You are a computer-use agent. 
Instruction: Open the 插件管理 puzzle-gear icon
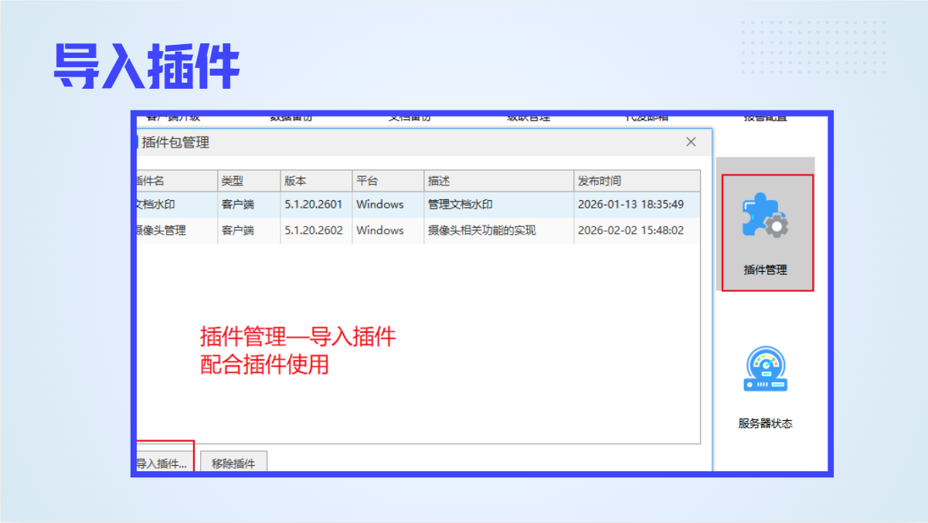coord(765,216)
